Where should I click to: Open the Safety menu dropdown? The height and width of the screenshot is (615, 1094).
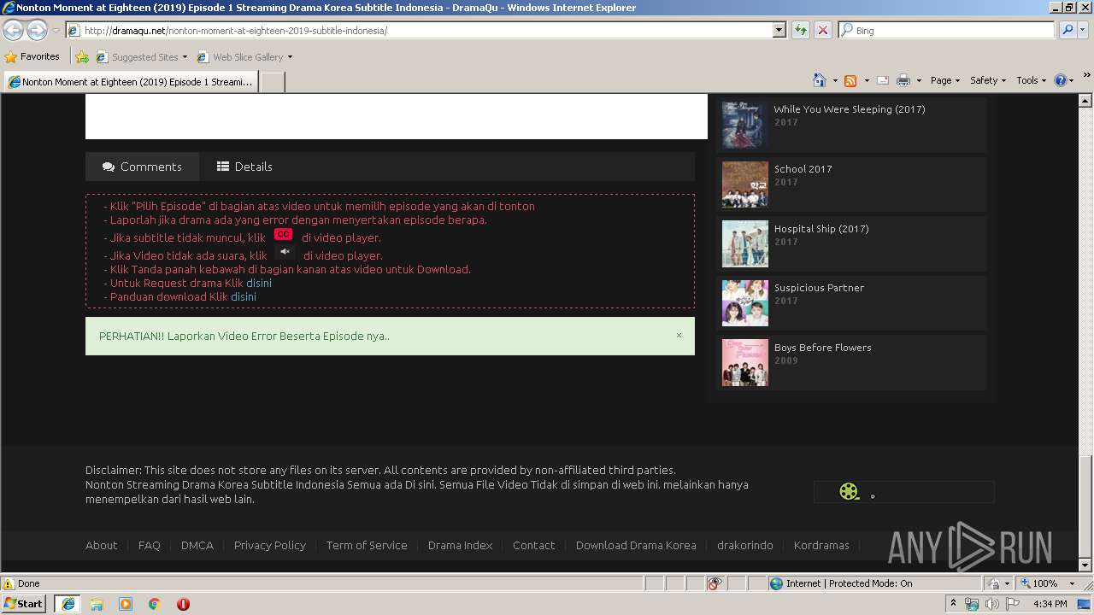click(987, 80)
